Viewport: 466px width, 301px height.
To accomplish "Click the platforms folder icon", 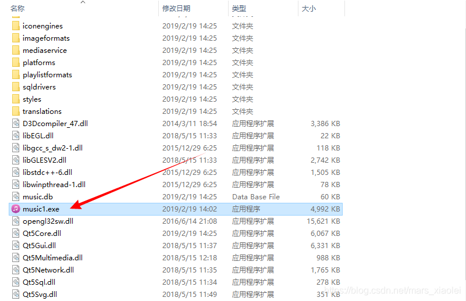I will click(16, 62).
